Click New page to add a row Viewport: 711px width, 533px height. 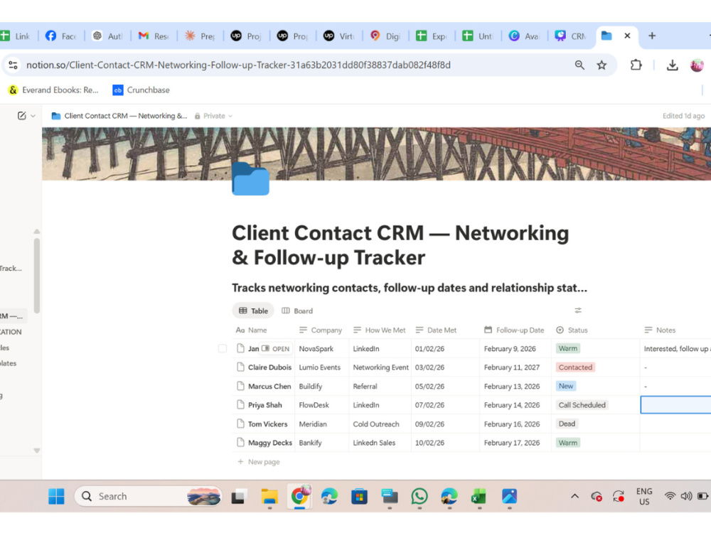tap(259, 462)
